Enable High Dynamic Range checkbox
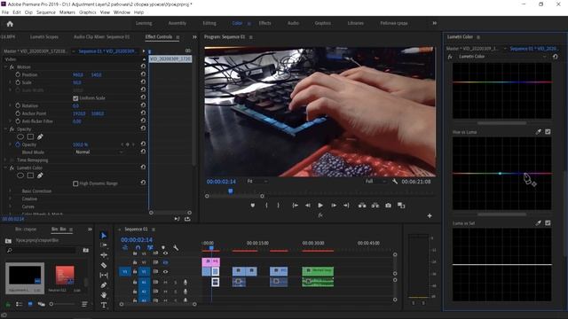The height and width of the screenshot is (319, 568). pyautogui.click(x=75, y=183)
